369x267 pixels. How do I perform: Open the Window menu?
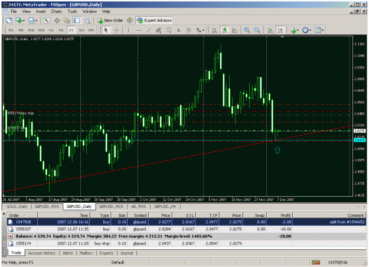click(90, 11)
